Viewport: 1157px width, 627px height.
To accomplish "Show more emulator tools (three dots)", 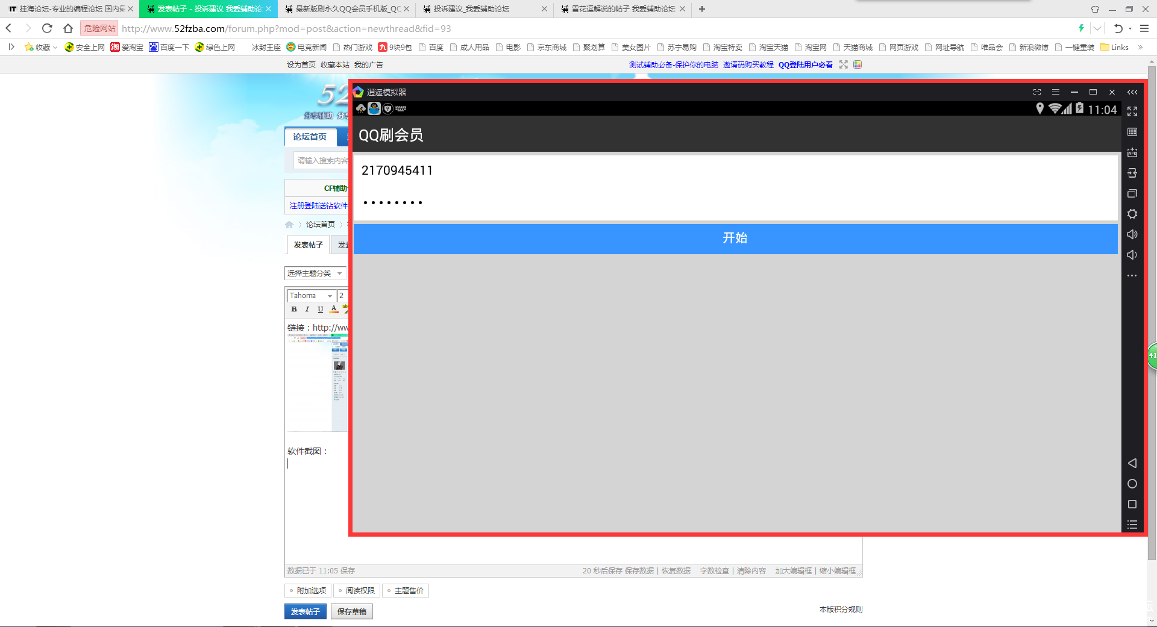I will [x=1132, y=275].
